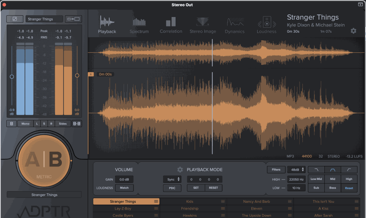
Task: Click the dual speaker swap icon
Action: click(x=77, y=124)
